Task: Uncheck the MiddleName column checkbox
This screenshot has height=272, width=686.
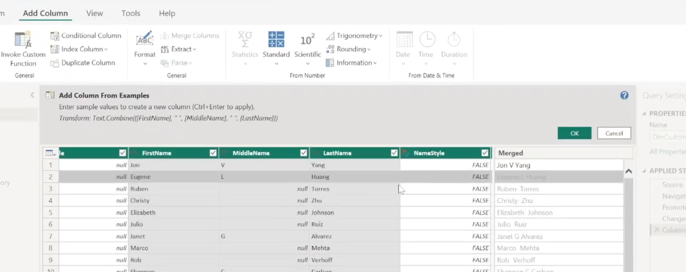Action: [x=304, y=153]
